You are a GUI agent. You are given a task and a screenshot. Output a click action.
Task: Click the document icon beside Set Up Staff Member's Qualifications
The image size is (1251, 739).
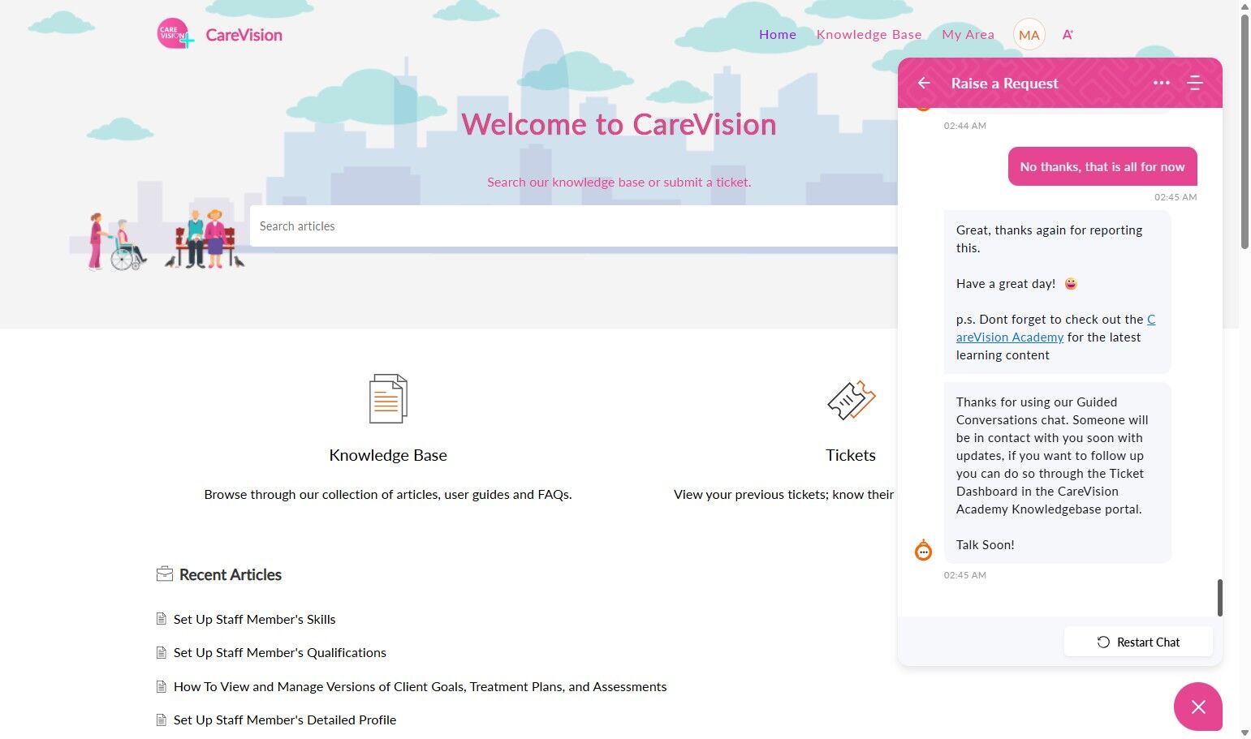point(161,652)
